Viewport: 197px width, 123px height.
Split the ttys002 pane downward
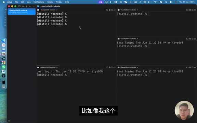click(195, 39)
